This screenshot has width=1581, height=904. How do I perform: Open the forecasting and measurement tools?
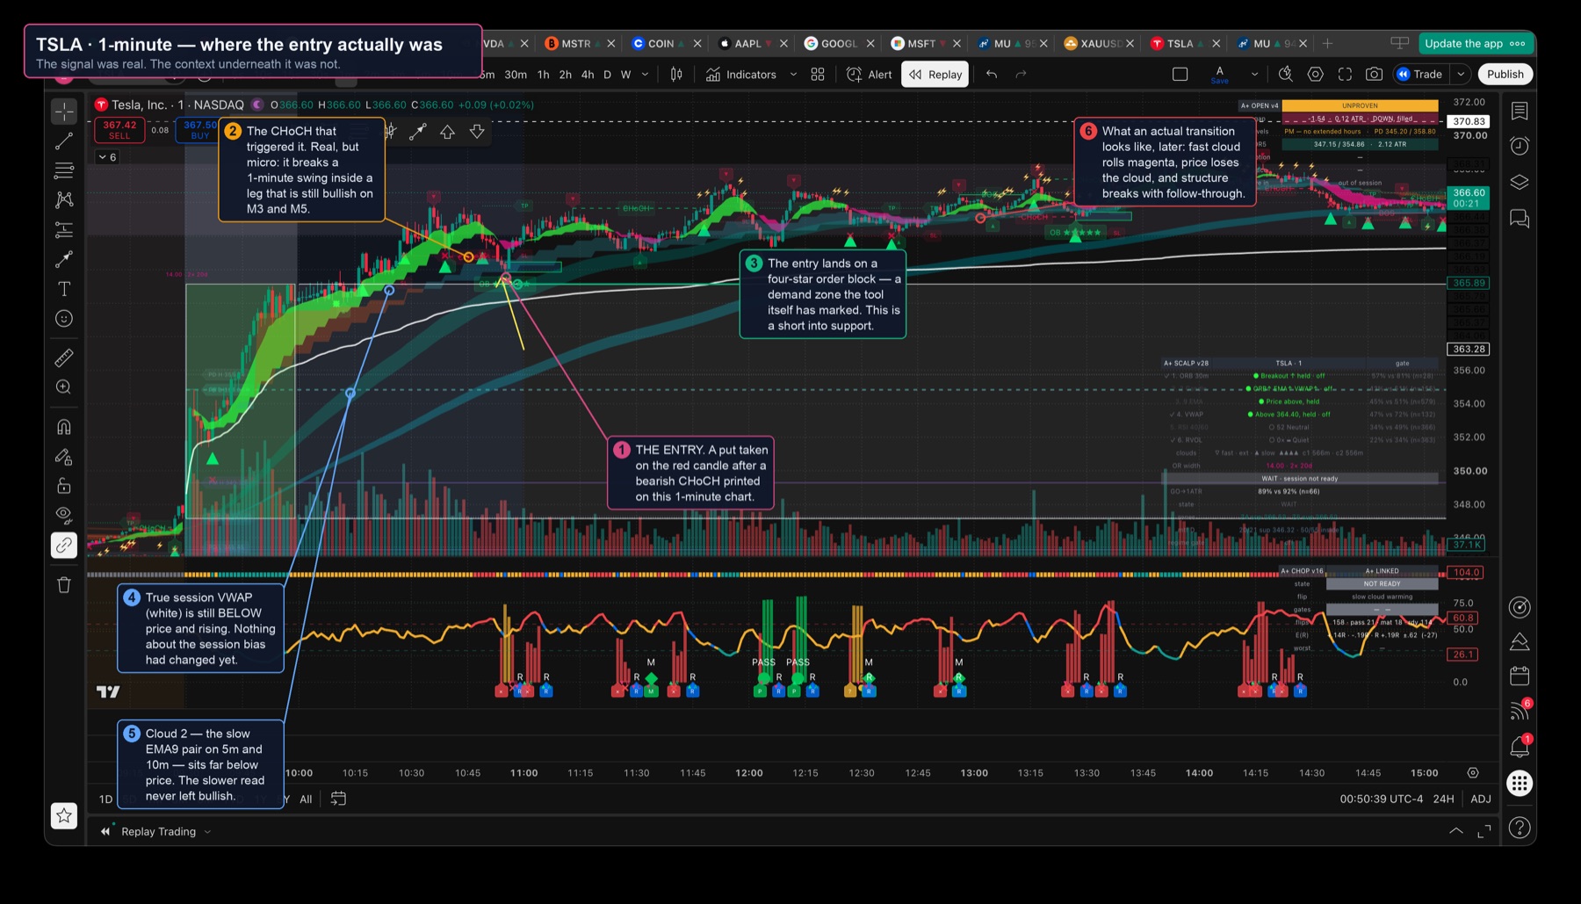coord(64,230)
